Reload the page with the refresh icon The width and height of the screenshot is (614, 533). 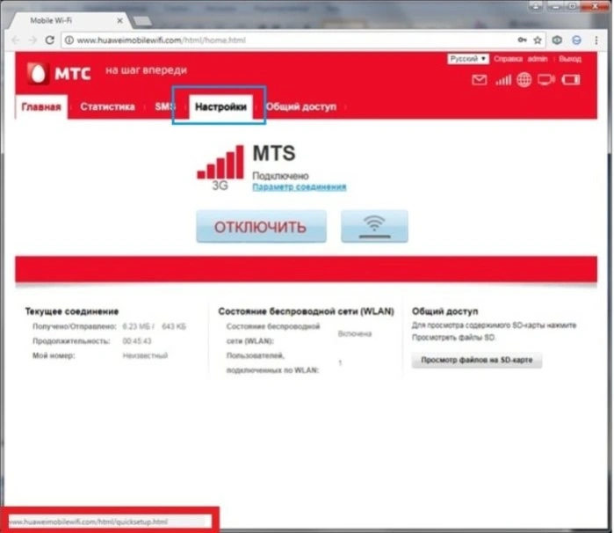(x=50, y=40)
